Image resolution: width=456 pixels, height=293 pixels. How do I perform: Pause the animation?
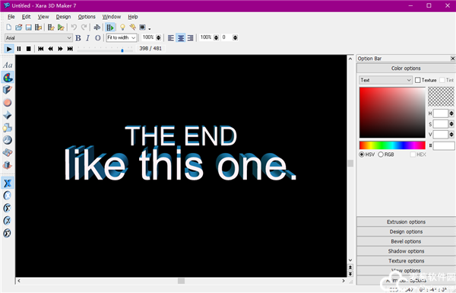point(19,49)
